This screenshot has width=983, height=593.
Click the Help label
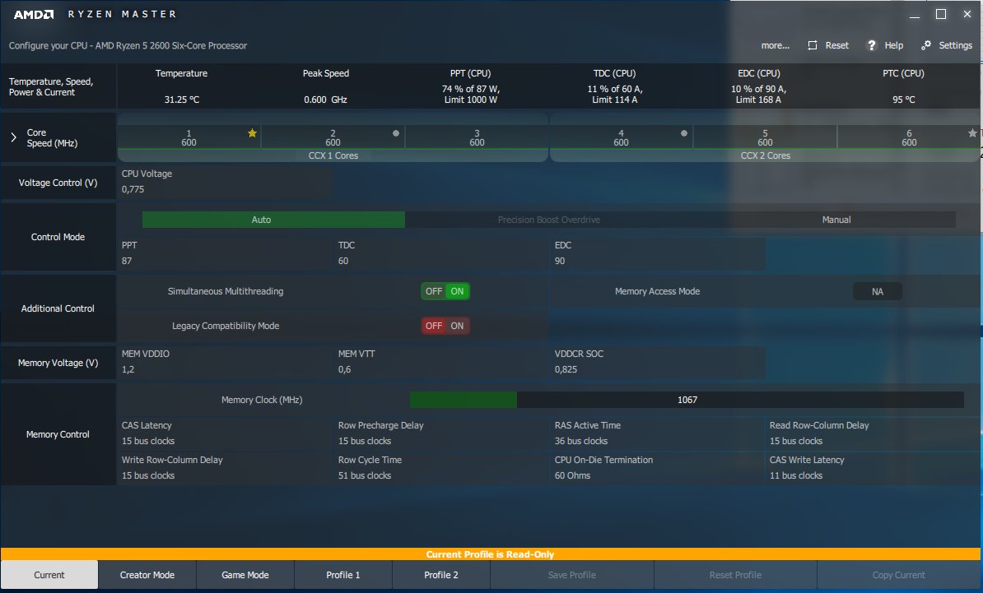(x=894, y=45)
